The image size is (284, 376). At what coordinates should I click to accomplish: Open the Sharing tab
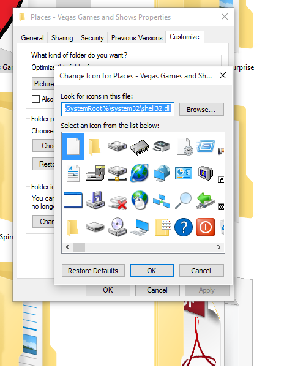(x=62, y=38)
